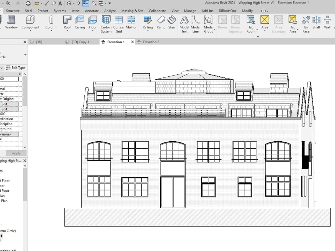Viewport: 335px width, 251px height.
Task: Click the Print icon in quick access toolbar
Action: point(28,3)
